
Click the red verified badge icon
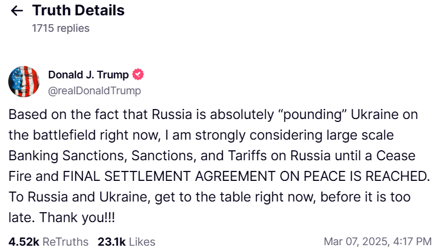[x=139, y=75]
